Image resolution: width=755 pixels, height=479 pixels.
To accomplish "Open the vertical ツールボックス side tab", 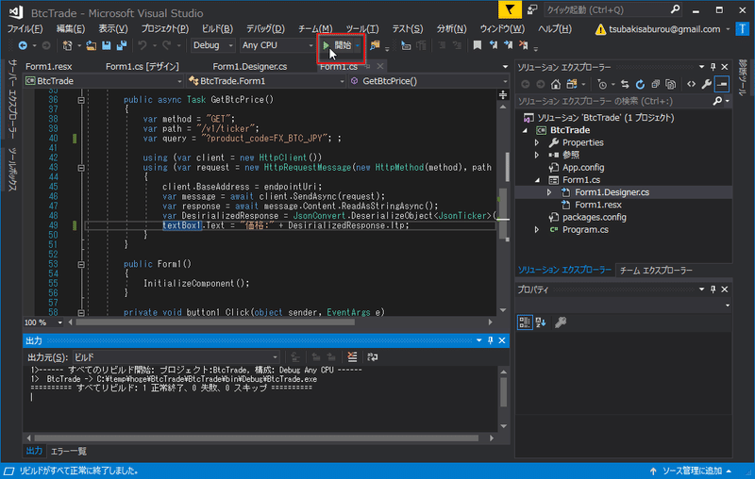I will tap(11, 170).
